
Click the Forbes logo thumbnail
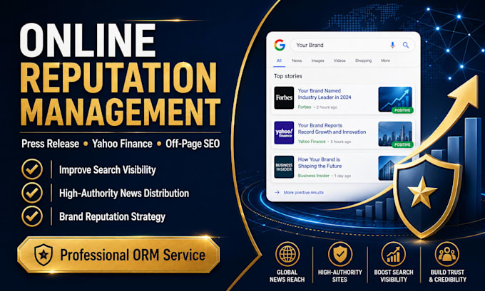coord(284,97)
